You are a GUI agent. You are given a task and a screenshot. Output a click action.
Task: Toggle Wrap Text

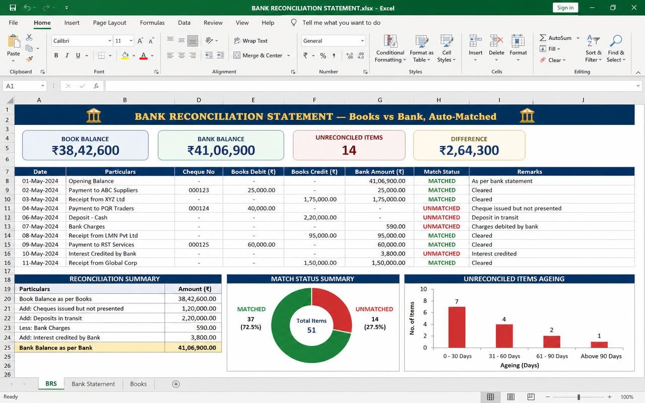click(250, 41)
